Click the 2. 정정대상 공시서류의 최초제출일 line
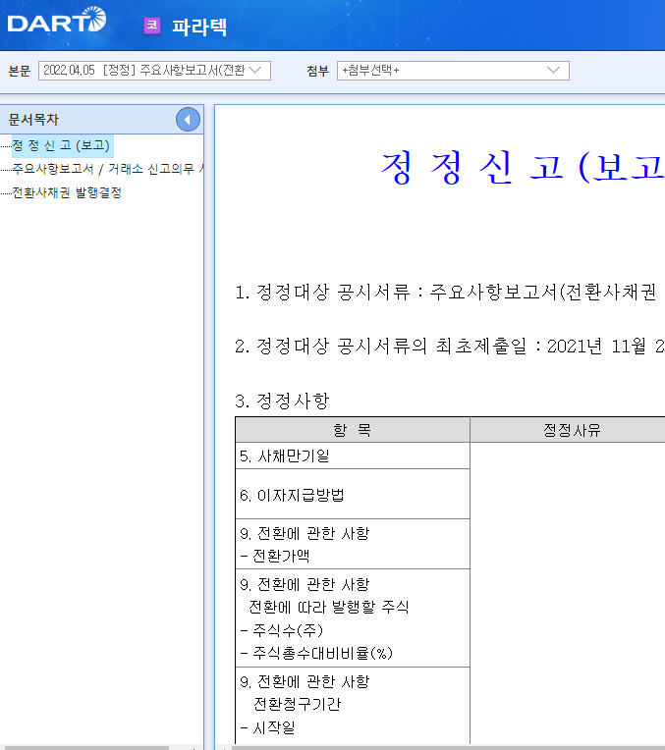665x750 pixels. (450, 346)
